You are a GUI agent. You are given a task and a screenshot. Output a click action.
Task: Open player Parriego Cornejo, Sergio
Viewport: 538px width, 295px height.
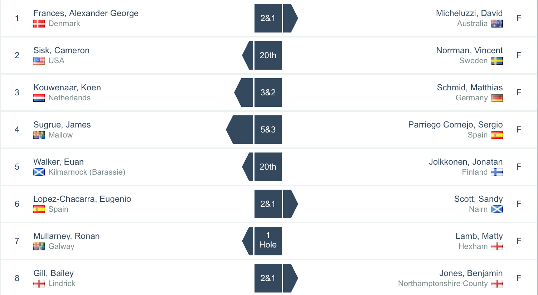(x=455, y=125)
